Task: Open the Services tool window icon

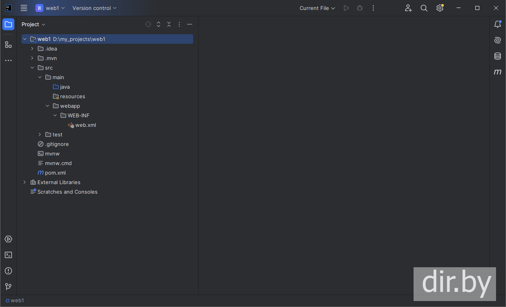Action: 8,239
